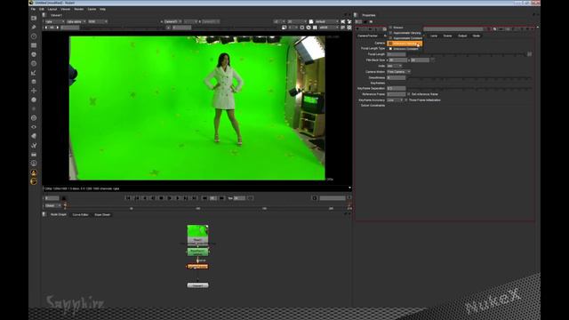
Task: Open the Layout menu
Action: tap(52, 9)
